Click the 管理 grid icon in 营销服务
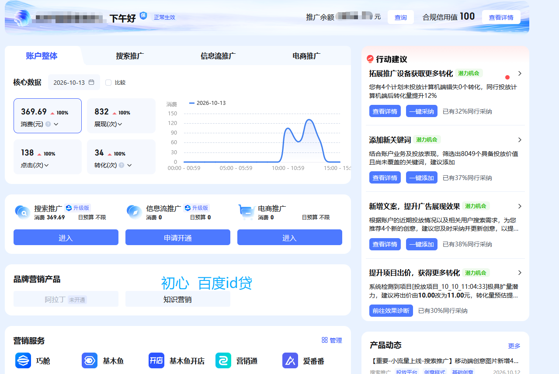The width and height of the screenshot is (559, 374). coord(325,340)
